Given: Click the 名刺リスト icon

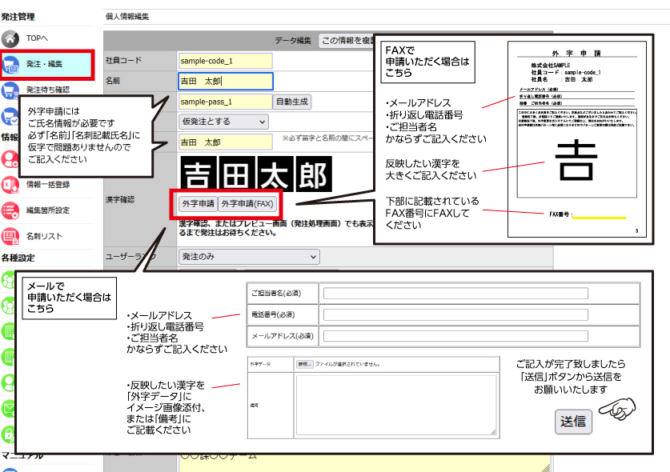Looking at the screenshot, I should coord(10,236).
